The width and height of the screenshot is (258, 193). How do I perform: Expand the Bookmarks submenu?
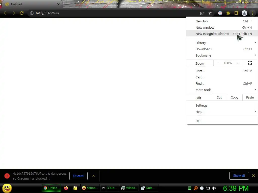pos(222,55)
